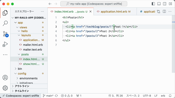The height and width of the screenshot is (98, 175).
Task: Open the Run and Debug view
Action: 5,44
